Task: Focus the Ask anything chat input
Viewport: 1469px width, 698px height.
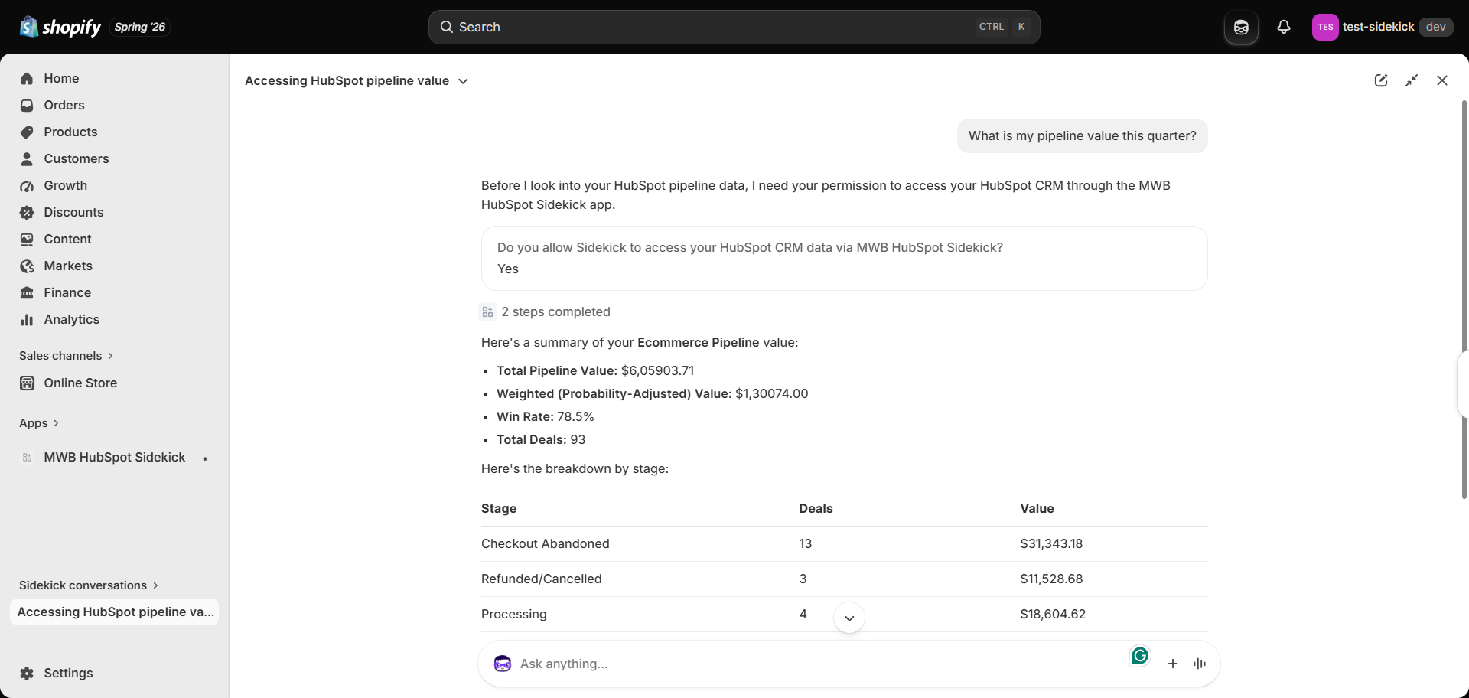Action: point(819,664)
